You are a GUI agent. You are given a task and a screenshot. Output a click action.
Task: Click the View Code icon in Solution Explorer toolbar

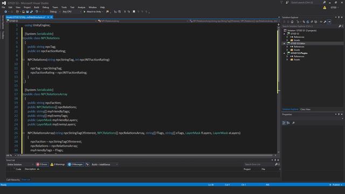pyautogui.click(x=321, y=22)
